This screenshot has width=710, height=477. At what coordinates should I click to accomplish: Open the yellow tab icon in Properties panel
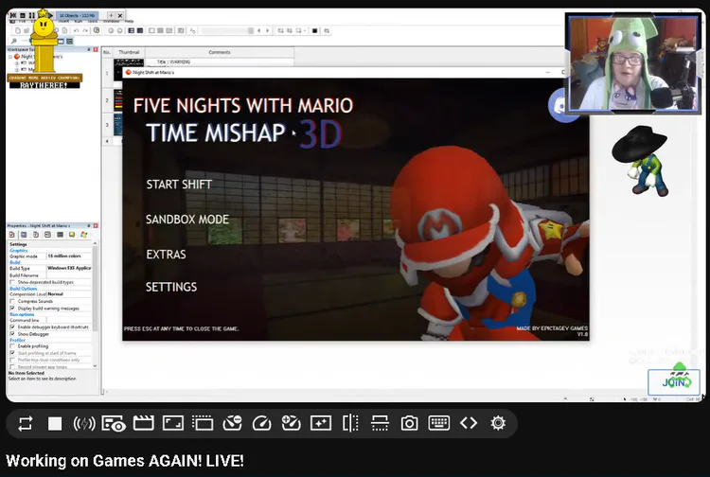pyautogui.click(x=72, y=235)
